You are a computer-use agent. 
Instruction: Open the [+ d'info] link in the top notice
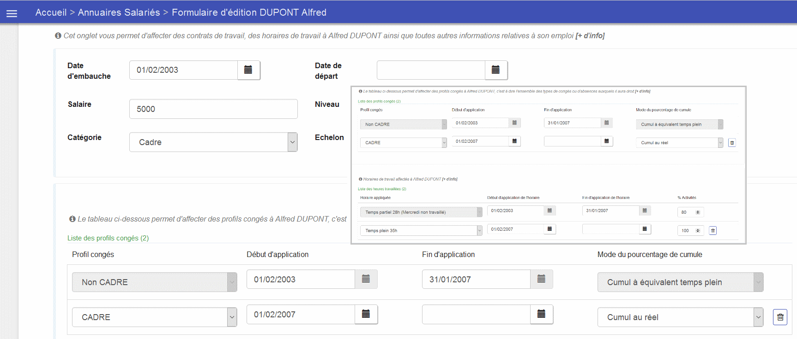[x=590, y=35]
